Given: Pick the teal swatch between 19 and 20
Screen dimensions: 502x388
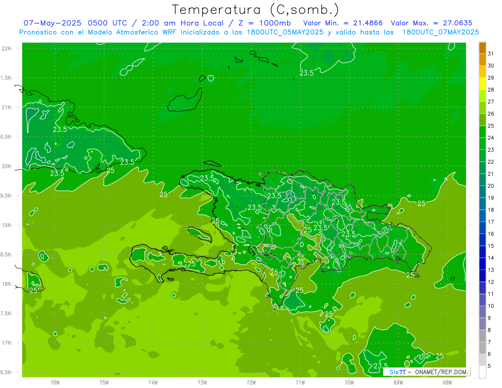Looking at the screenshot, I should coord(482,192).
